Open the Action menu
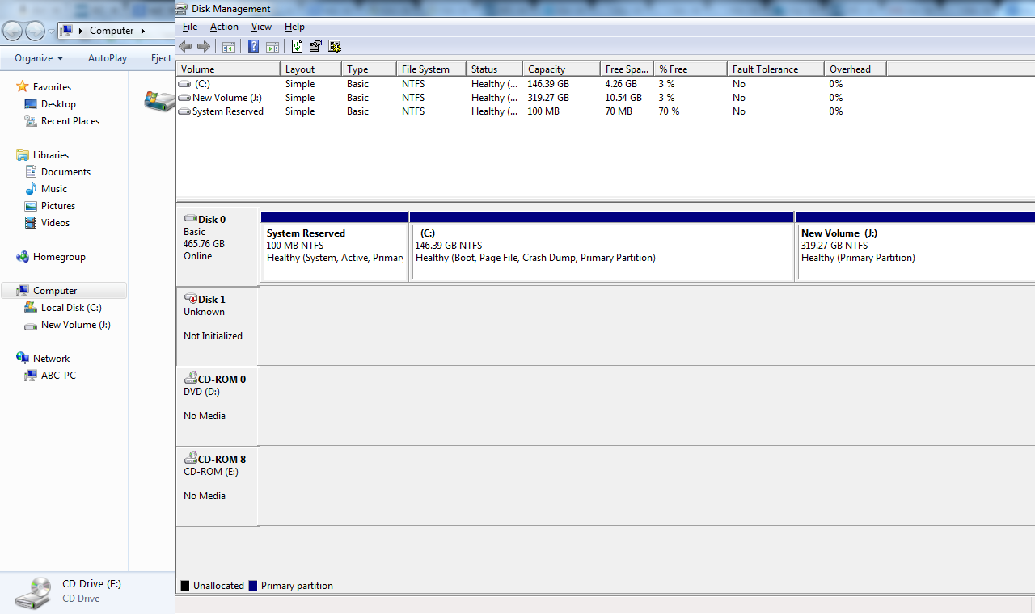 click(x=224, y=27)
